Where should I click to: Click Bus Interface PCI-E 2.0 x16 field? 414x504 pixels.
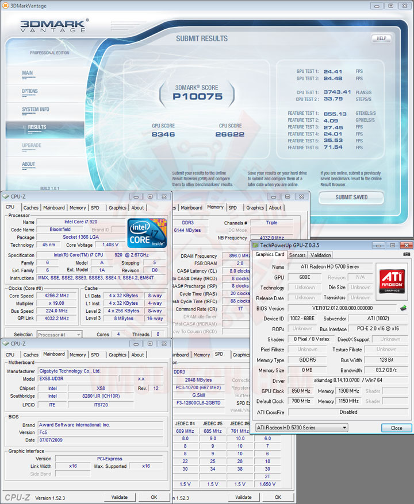click(378, 329)
